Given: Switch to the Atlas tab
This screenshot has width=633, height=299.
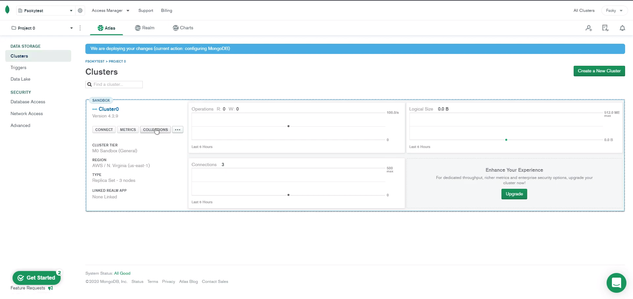Looking at the screenshot, I should point(106,28).
